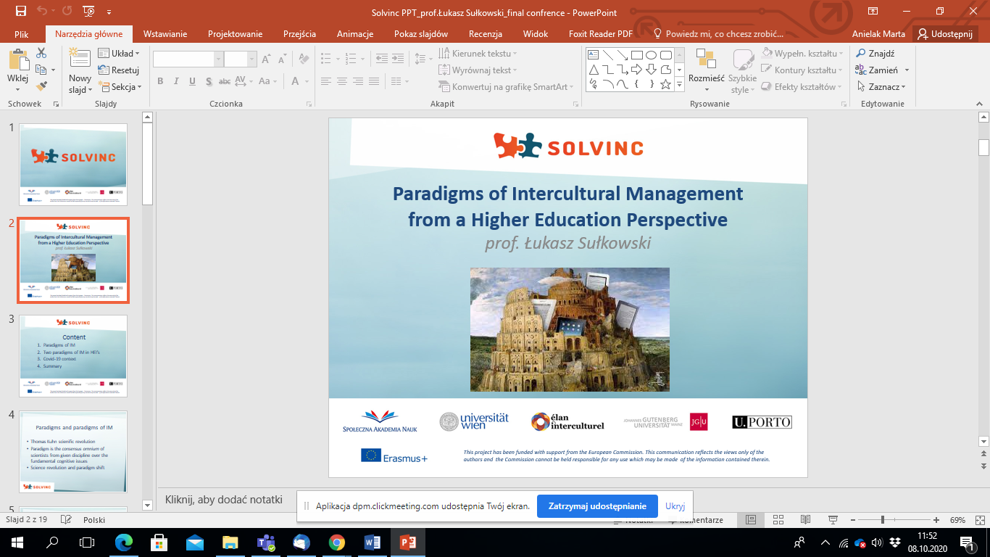990x557 pixels.
Task: Fit slide to window icon
Action: [x=979, y=520]
